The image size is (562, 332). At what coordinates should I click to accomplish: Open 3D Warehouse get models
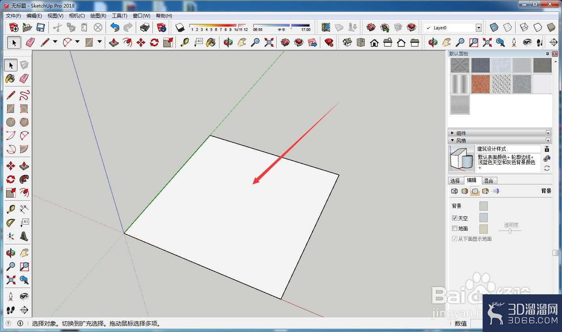(x=371, y=27)
